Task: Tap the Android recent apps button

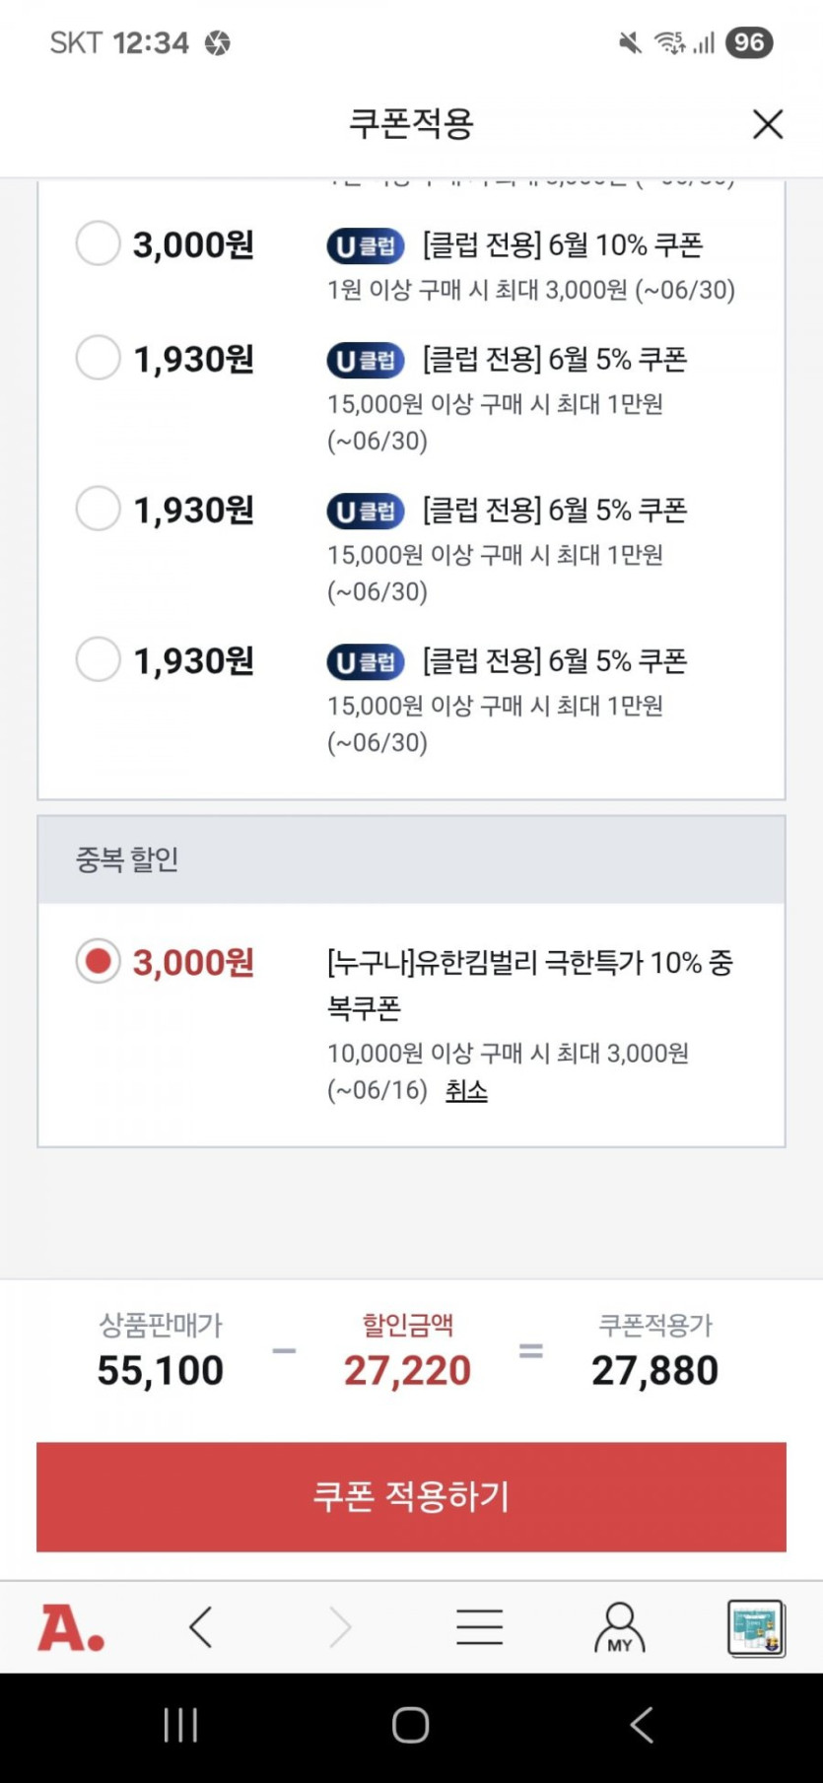Action: tap(180, 1725)
